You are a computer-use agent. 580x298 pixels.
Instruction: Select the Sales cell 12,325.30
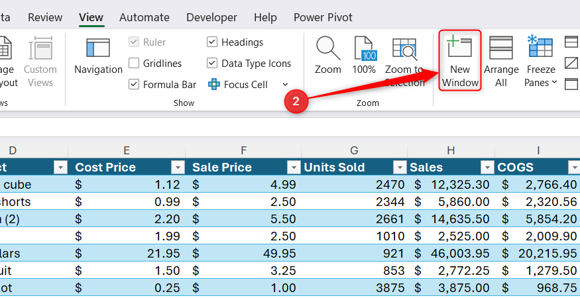pyautogui.click(x=451, y=185)
